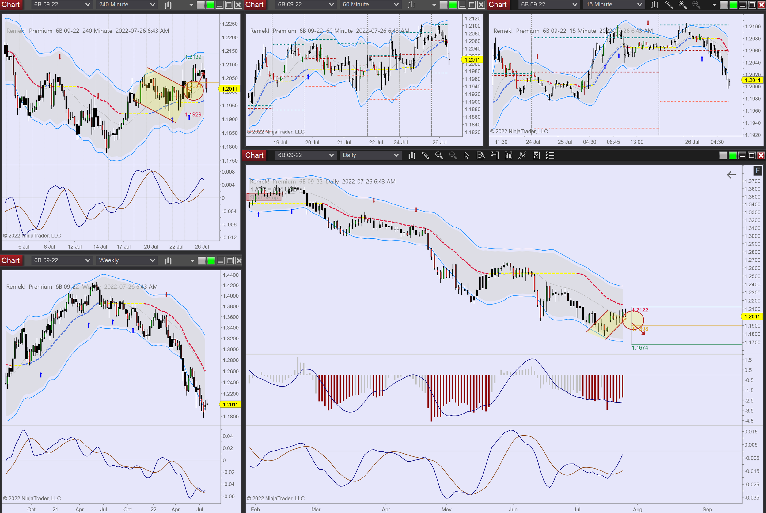
Task: Click the F button on Daily chart
Action: pos(757,170)
